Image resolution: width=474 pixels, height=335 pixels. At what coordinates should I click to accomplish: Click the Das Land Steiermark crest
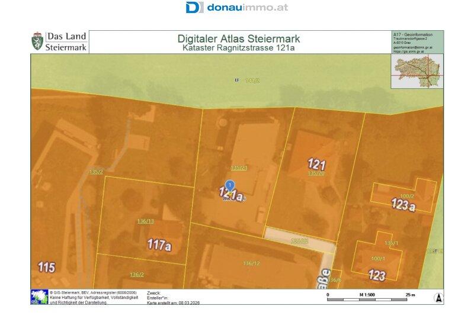point(37,41)
